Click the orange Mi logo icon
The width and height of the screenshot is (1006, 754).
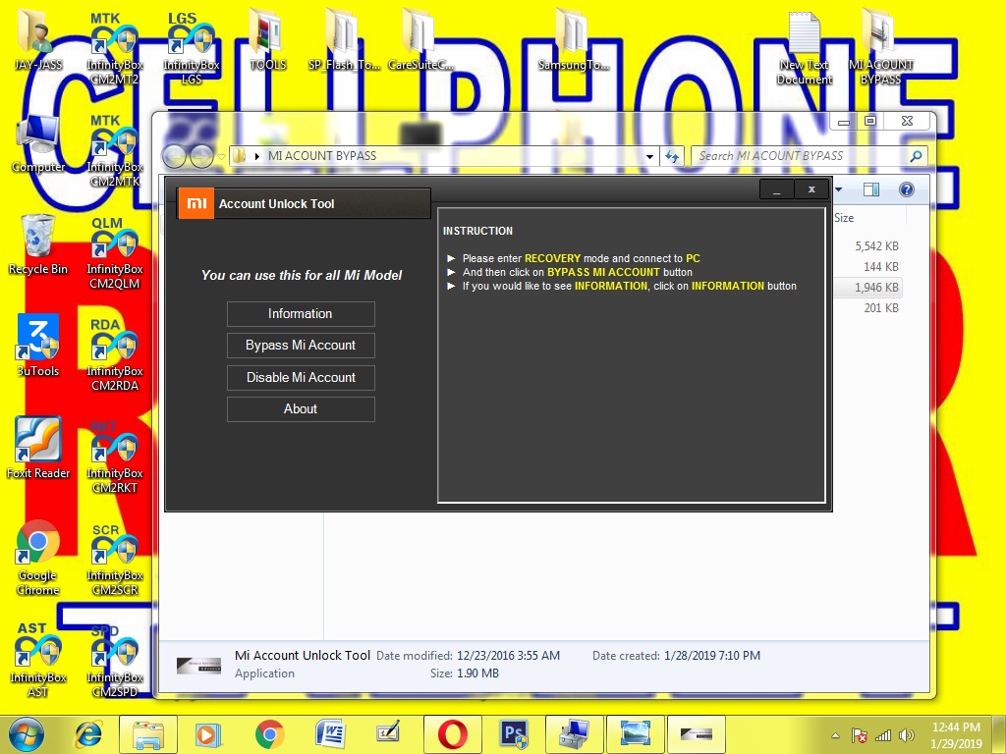pyautogui.click(x=196, y=203)
